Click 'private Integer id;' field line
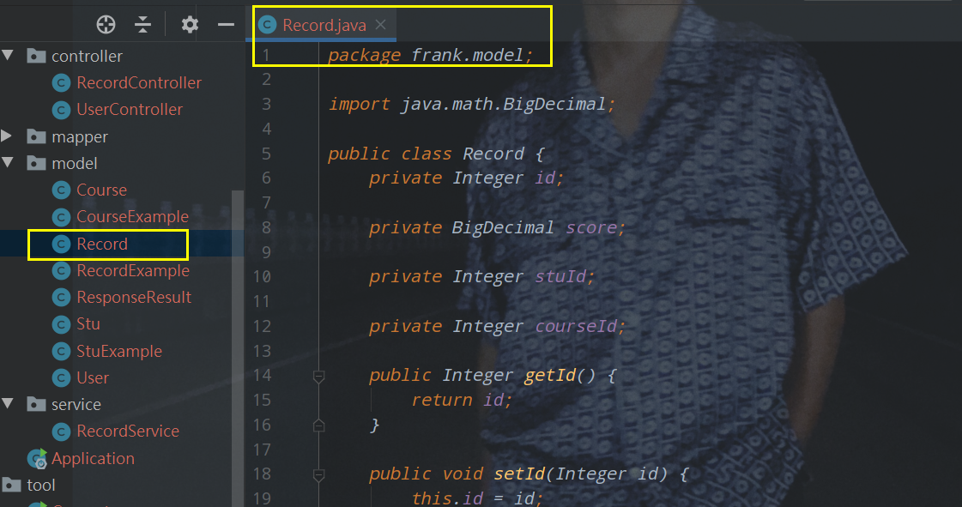Viewport: 962px width, 507px height. (466, 178)
